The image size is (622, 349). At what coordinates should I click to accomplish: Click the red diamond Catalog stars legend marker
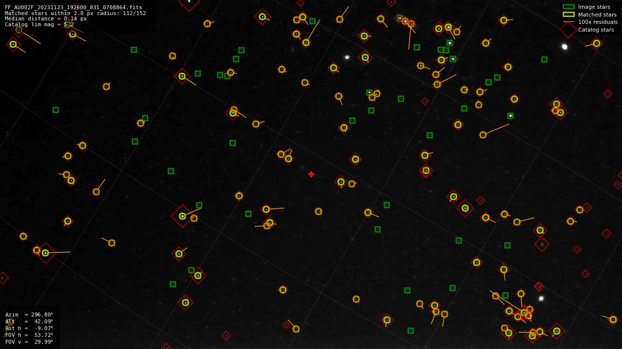(569, 30)
